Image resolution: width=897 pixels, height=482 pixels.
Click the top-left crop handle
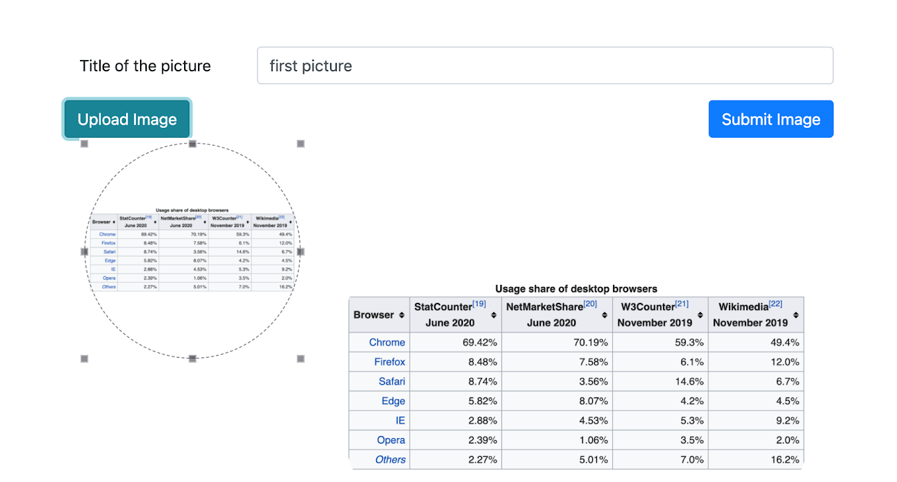85,144
